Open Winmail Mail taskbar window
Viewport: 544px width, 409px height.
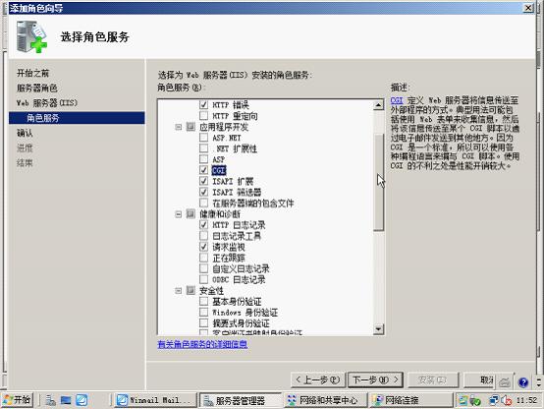(155, 400)
